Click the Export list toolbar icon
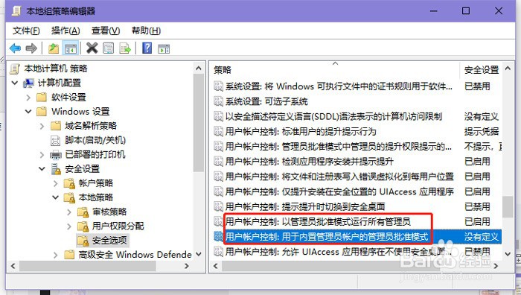 coord(125,48)
